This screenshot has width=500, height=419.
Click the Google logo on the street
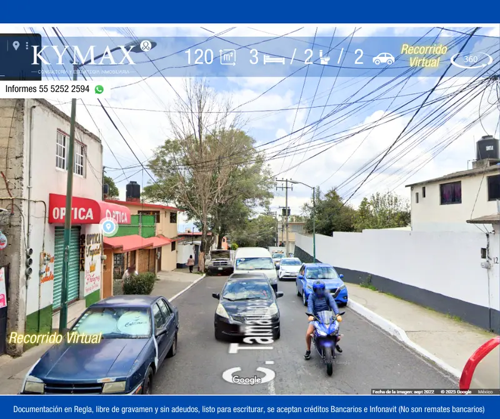click(x=246, y=380)
